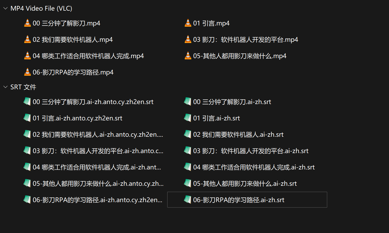Select file name 01 引言.mp4
Screen dimensions: 389x233
211,23
